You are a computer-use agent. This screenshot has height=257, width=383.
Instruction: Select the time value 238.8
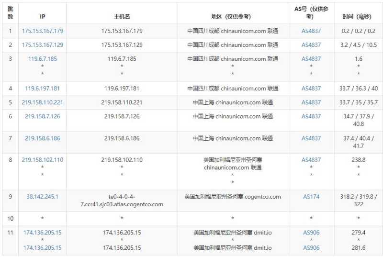[358, 160]
